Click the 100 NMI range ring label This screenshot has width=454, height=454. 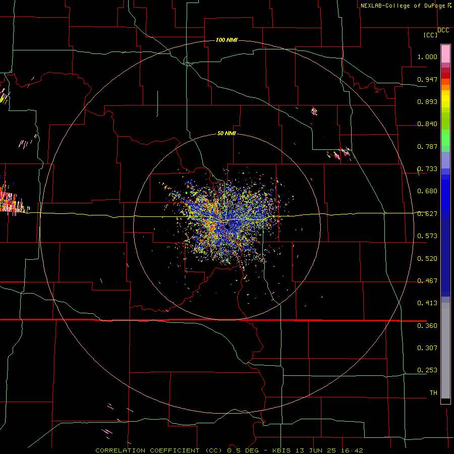[226, 40]
